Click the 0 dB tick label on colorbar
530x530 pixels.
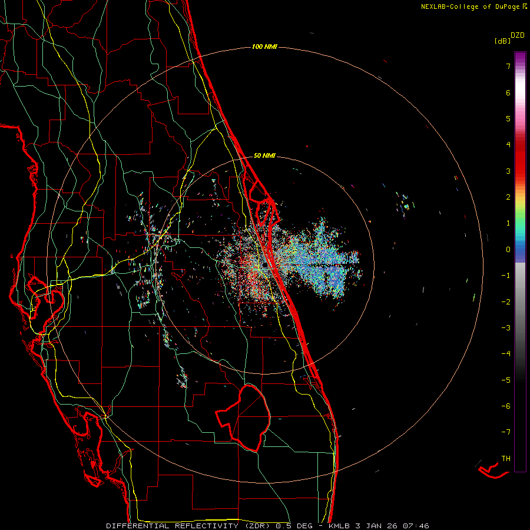pyautogui.click(x=508, y=250)
